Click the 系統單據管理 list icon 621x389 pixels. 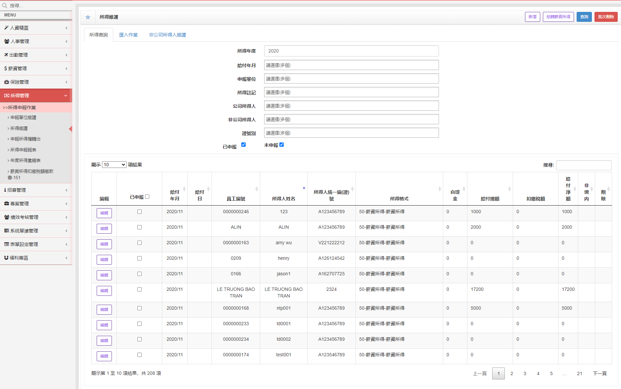[x=7, y=231]
